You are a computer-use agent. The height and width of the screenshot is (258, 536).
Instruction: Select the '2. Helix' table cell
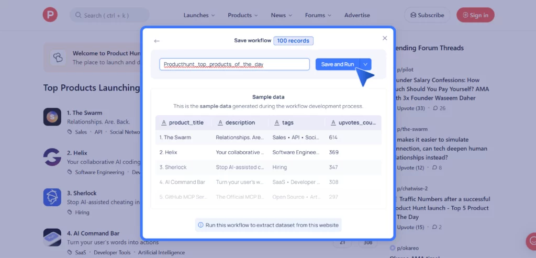coord(184,152)
